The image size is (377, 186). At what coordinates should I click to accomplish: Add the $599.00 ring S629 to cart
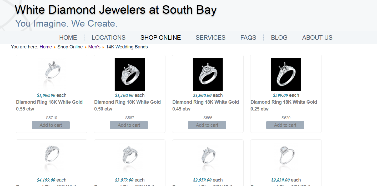(x=285, y=125)
